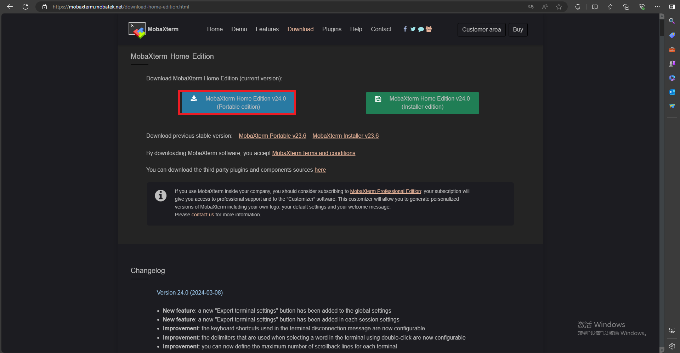Open the browser settings and more menu
The height and width of the screenshot is (353, 680).
click(x=657, y=7)
